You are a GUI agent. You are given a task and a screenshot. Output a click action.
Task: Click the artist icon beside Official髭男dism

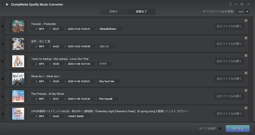tap(96, 29)
